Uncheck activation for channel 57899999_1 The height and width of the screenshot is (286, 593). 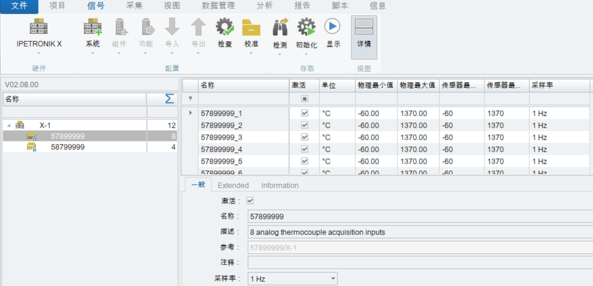pyautogui.click(x=303, y=113)
